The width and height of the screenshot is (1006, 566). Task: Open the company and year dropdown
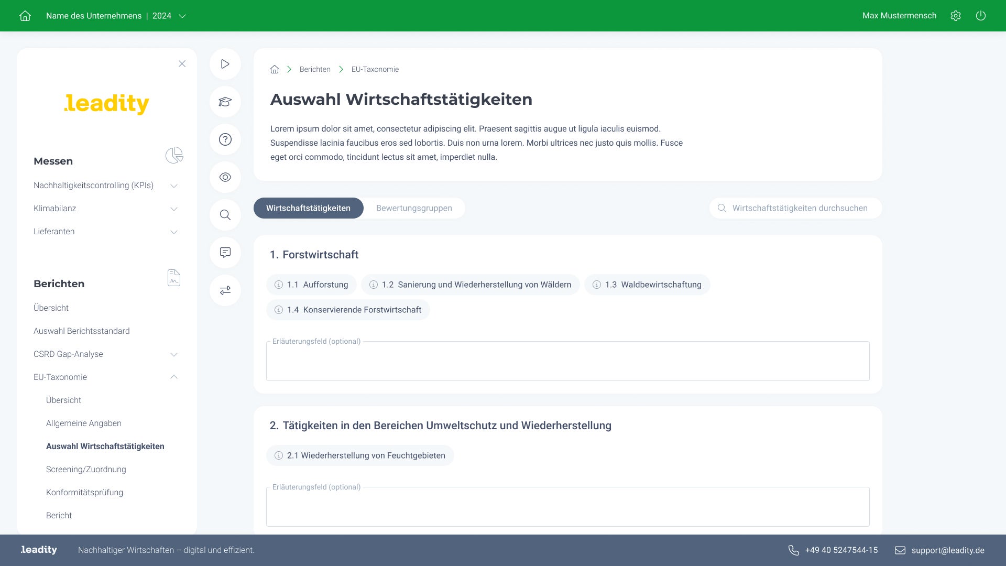tap(116, 16)
